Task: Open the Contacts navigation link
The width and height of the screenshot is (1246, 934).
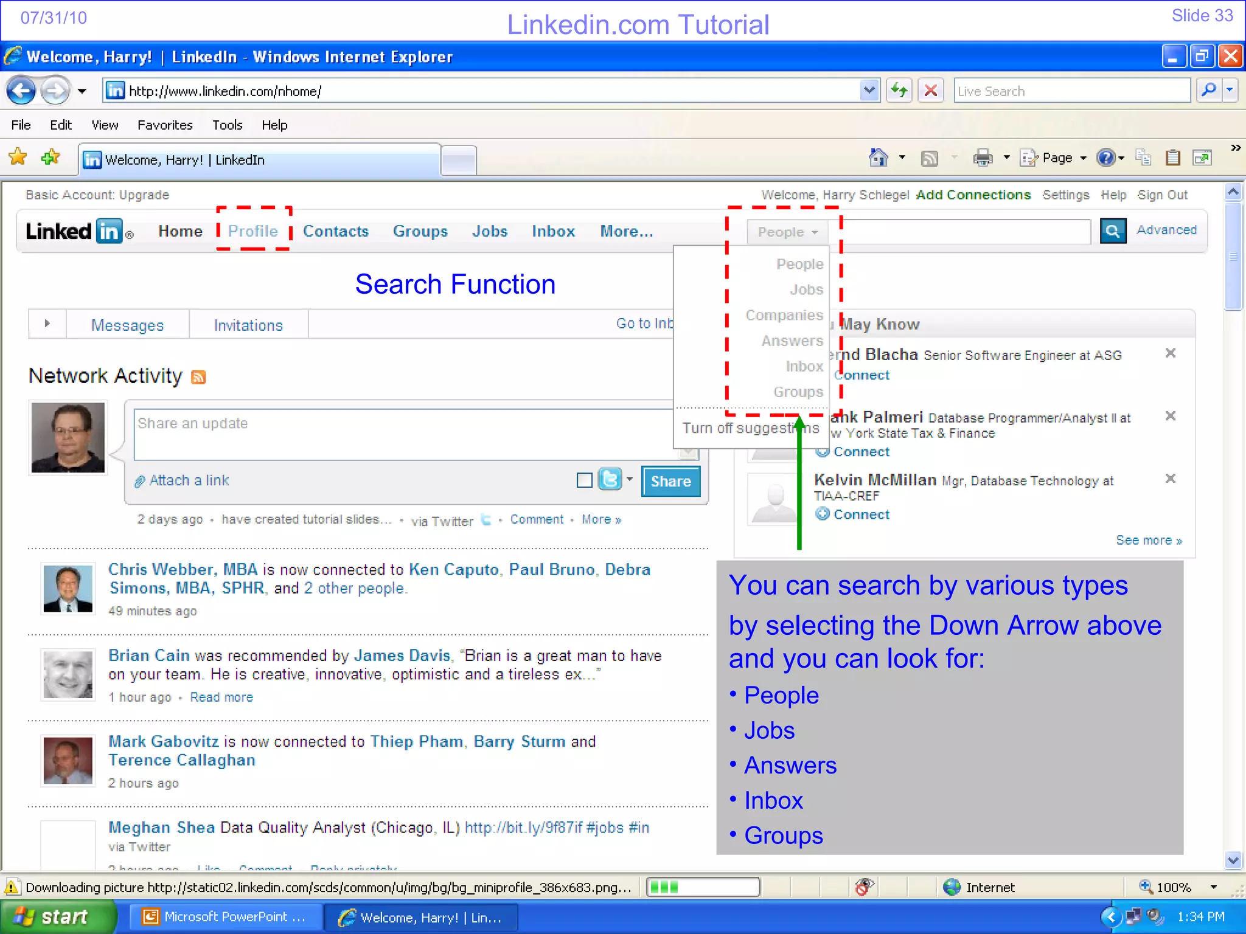Action: (336, 232)
